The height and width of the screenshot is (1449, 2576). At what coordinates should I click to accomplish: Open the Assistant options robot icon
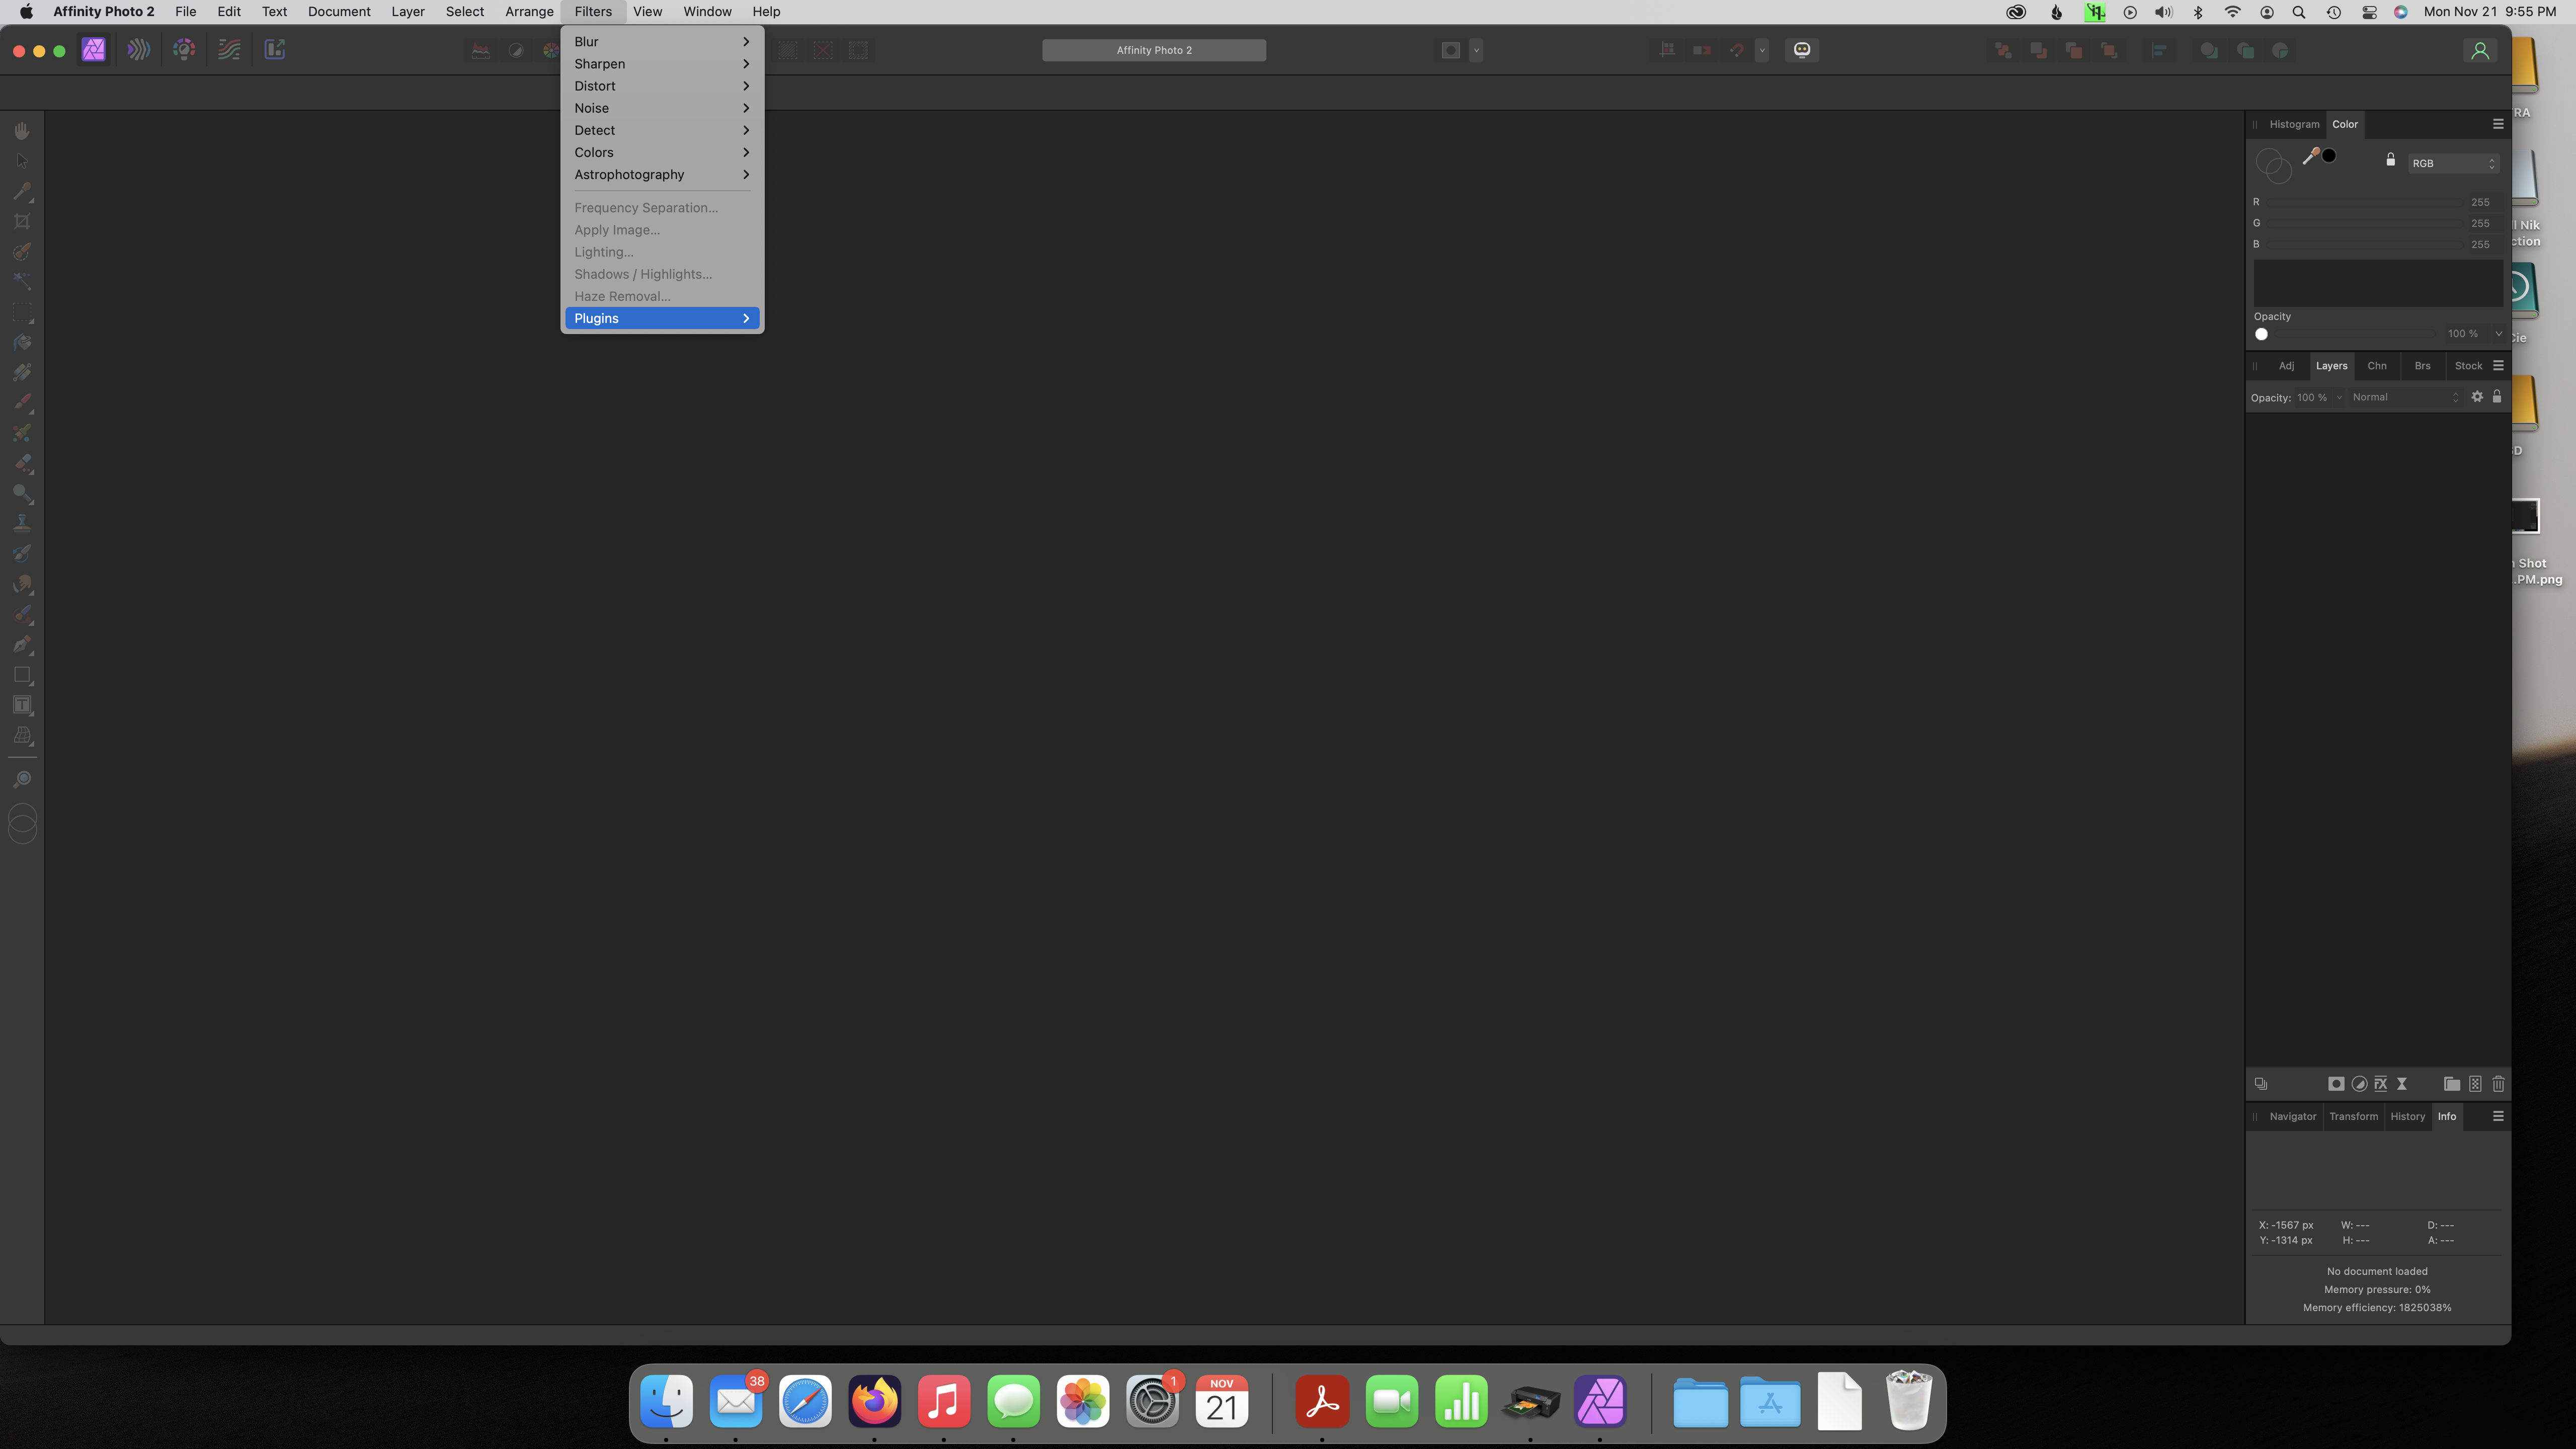coord(1802,50)
